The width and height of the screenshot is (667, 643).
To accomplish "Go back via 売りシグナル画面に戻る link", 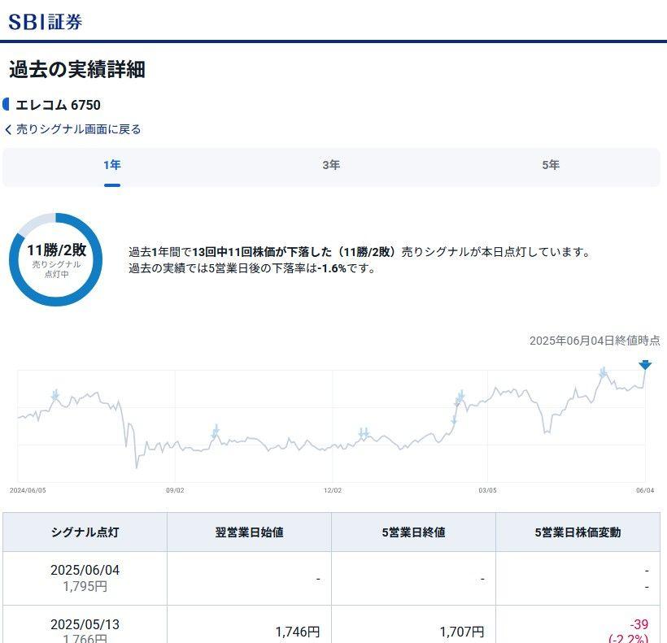I will click(x=72, y=129).
